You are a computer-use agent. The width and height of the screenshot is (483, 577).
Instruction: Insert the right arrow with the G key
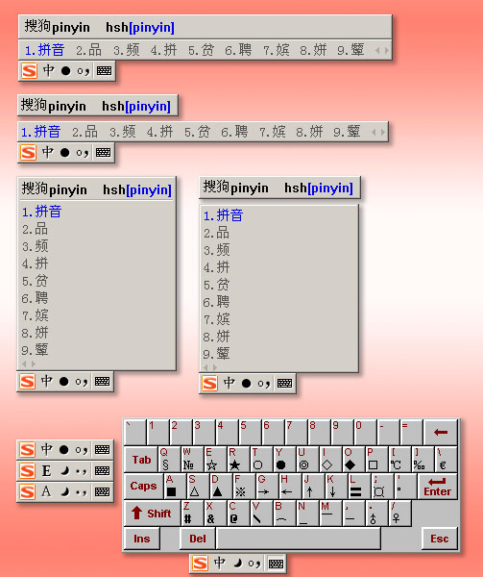coord(267,486)
